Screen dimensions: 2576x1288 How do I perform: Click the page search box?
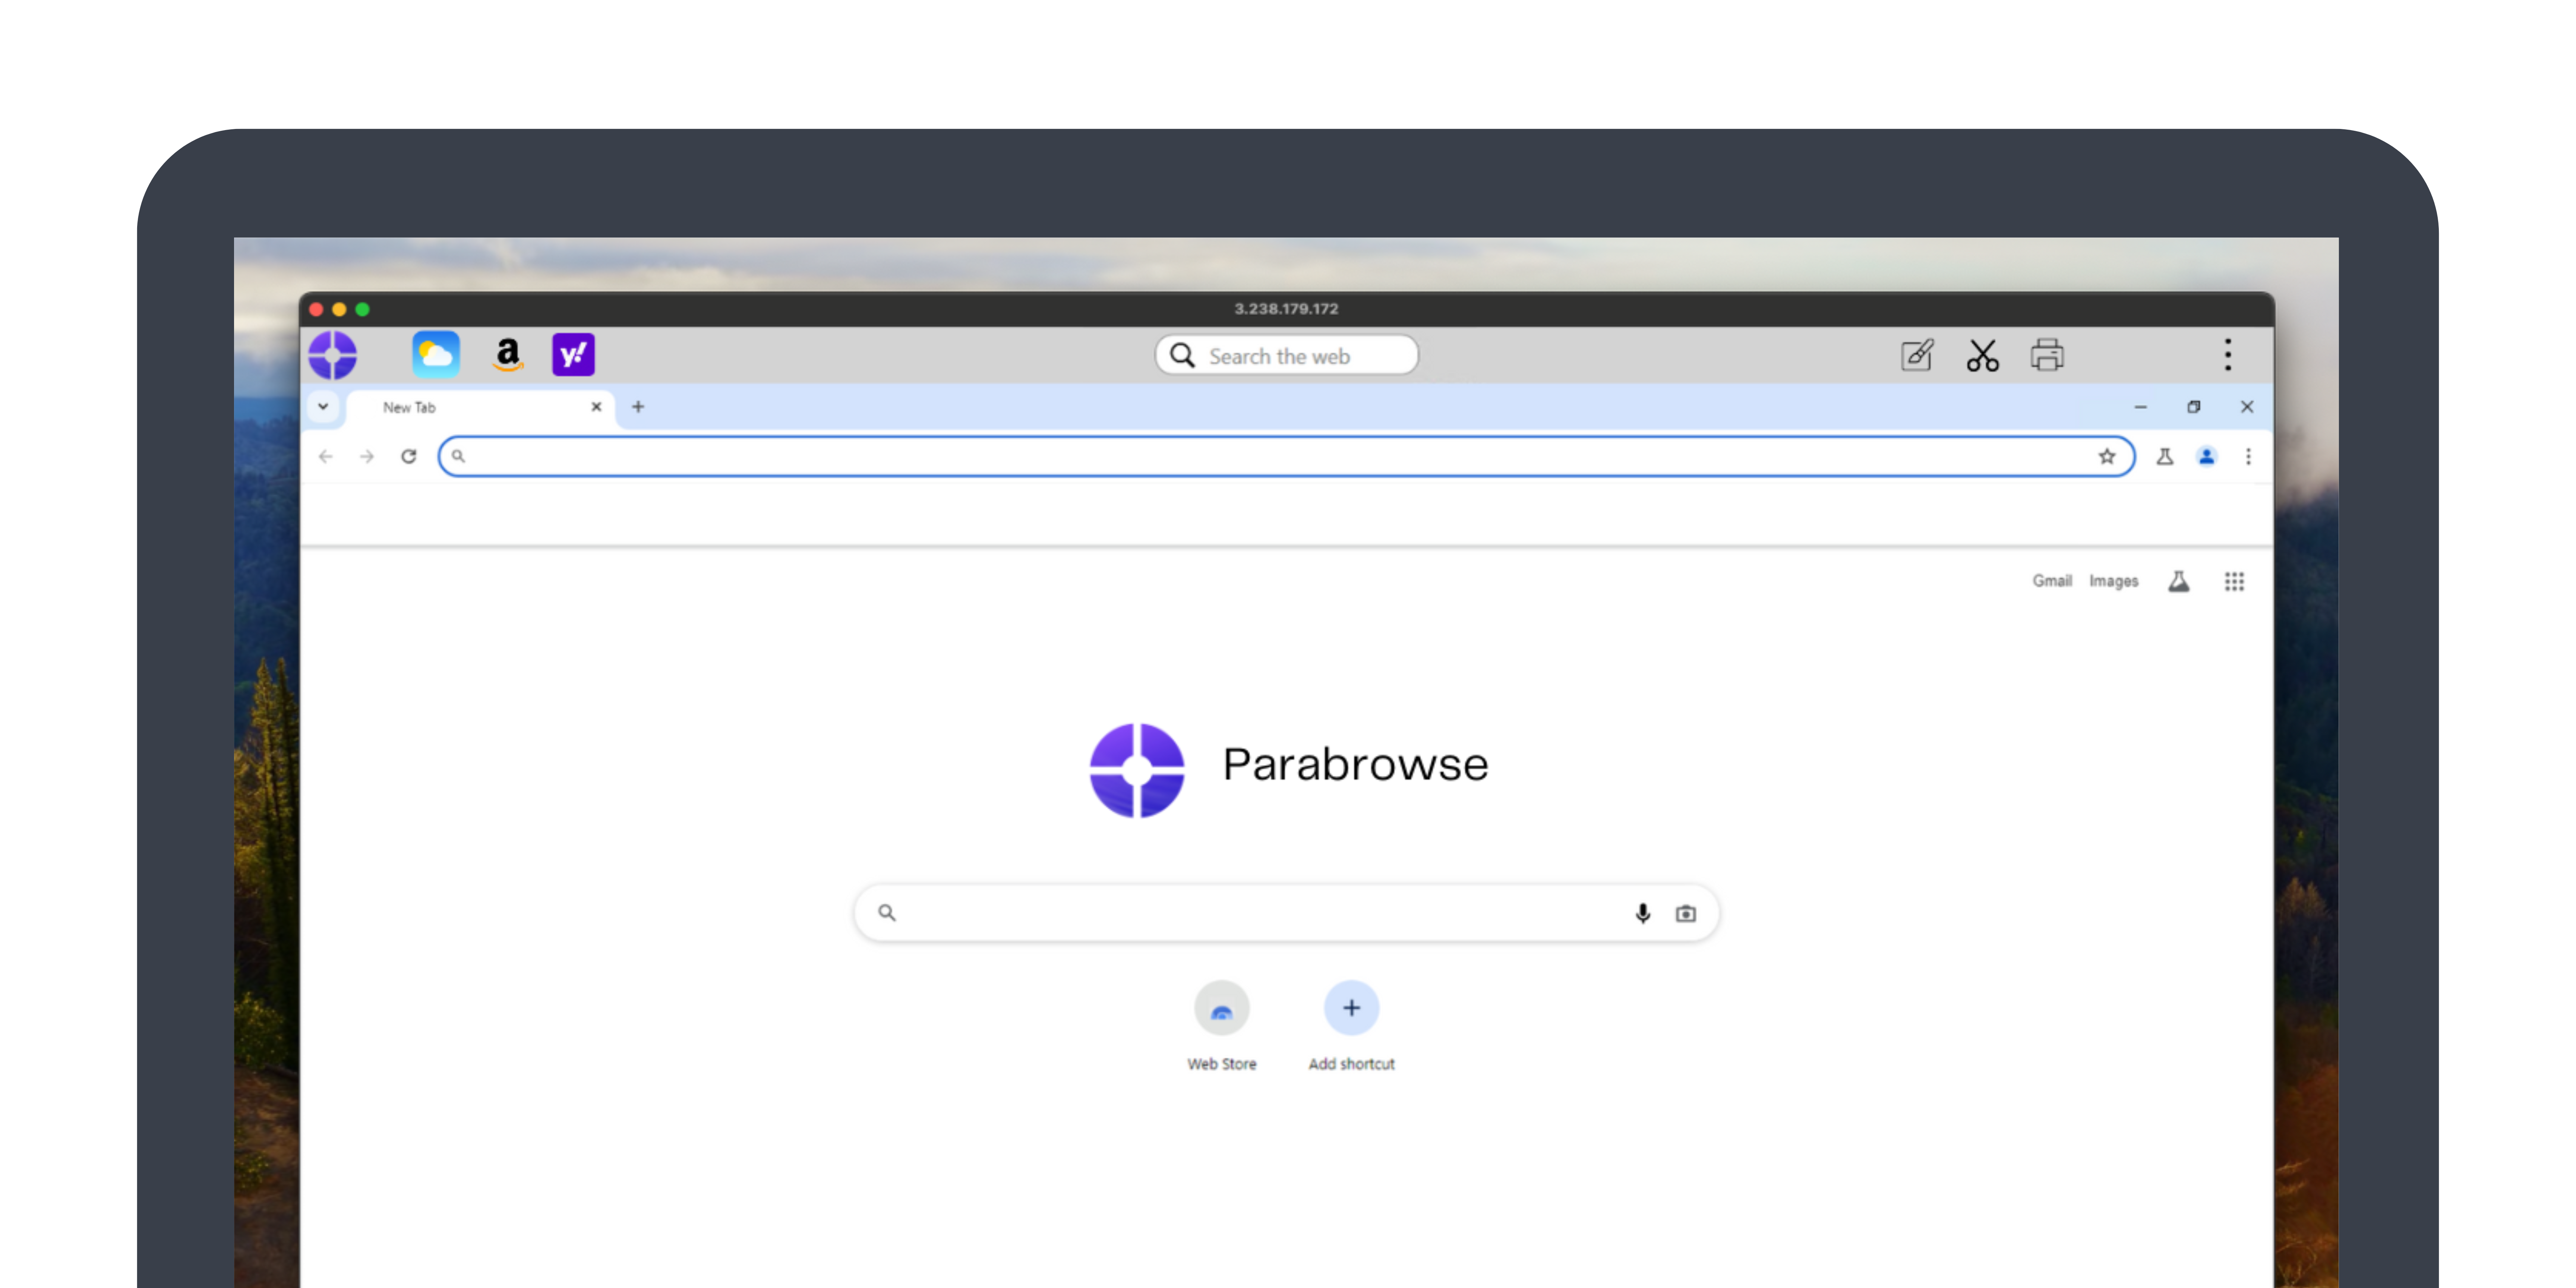click(1286, 913)
